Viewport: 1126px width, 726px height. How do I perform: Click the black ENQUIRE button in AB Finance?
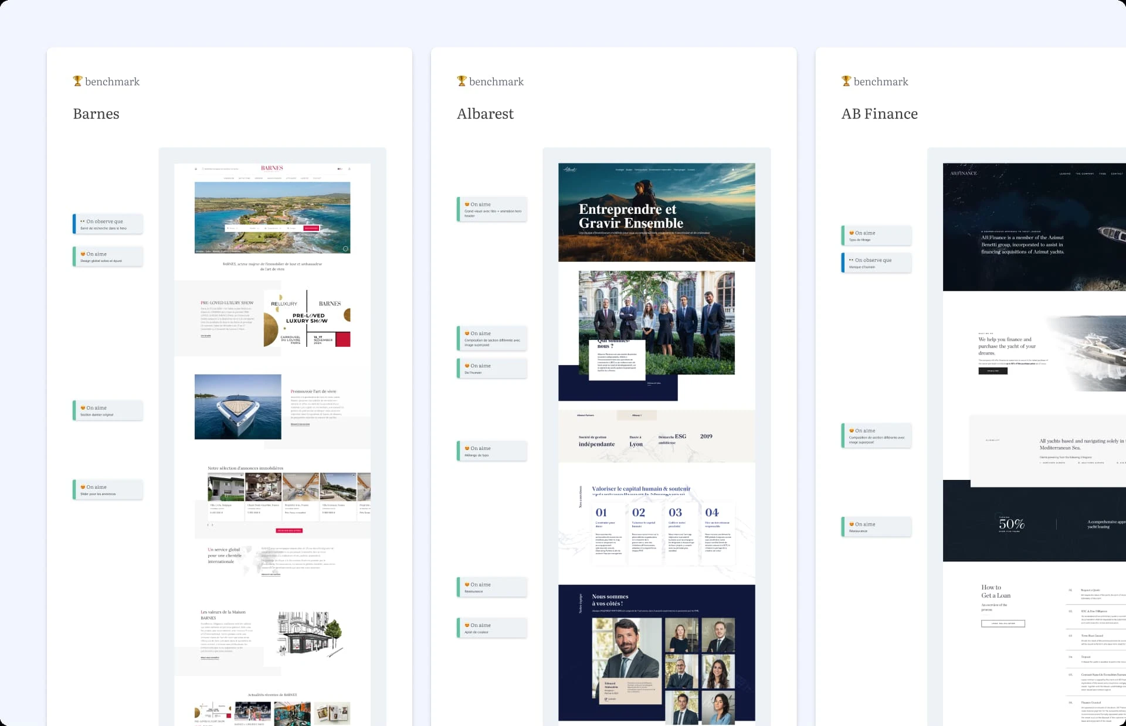point(993,371)
